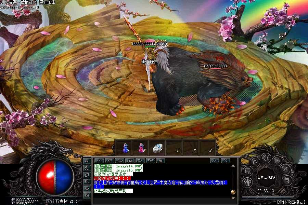Click the satellite round button

tap(284, 169)
